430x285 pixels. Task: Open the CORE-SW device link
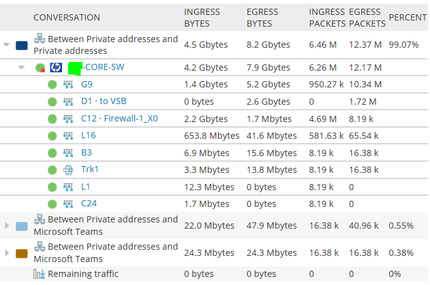pos(103,67)
